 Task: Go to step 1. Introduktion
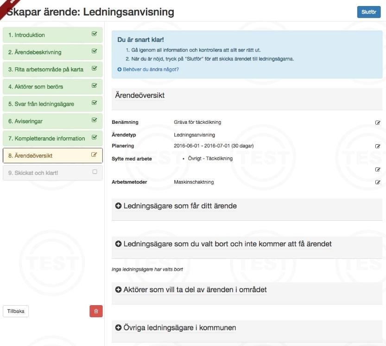click(53, 35)
